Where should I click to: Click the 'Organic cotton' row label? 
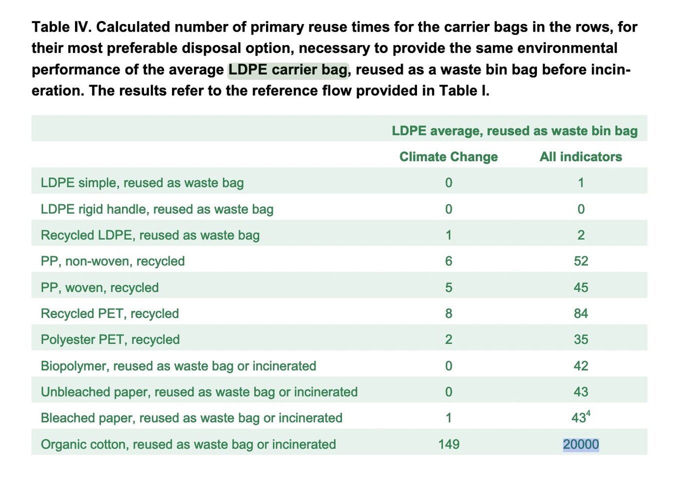[188, 444]
